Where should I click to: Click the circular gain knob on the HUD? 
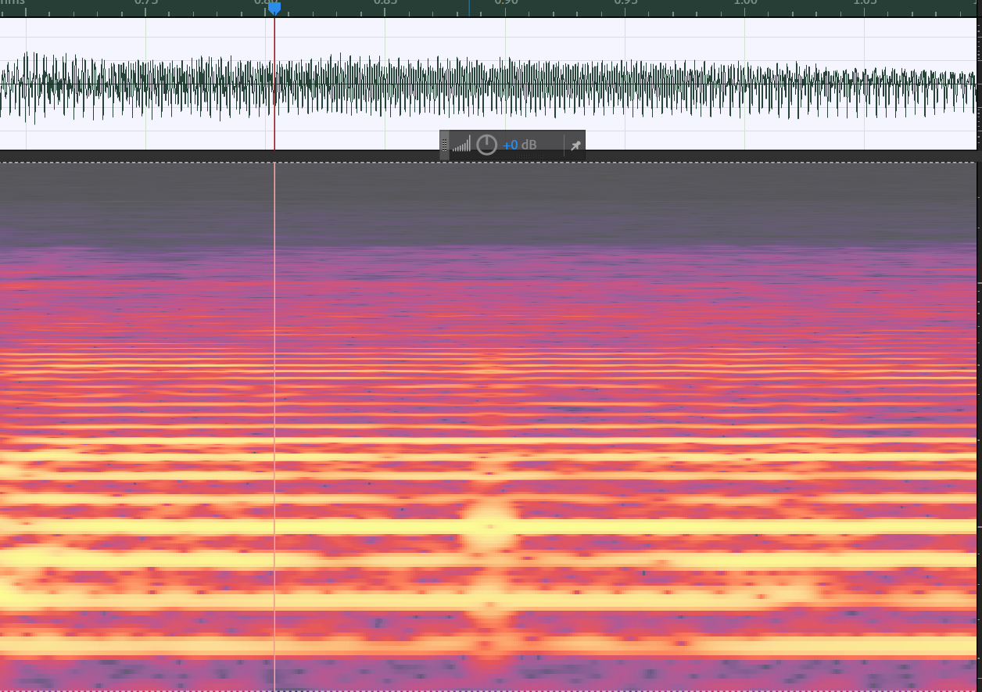[486, 145]
